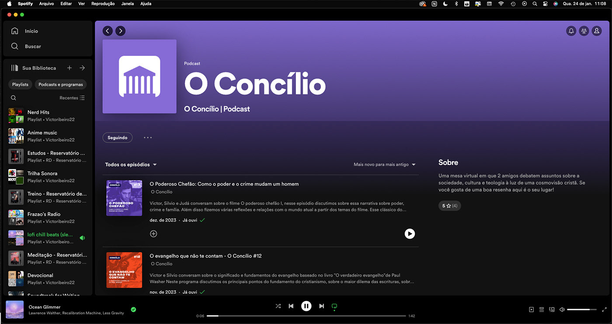Remove Ocean Glimmer from liked songs
This screenshot has width=612, height=324.
tap(133, 310)
